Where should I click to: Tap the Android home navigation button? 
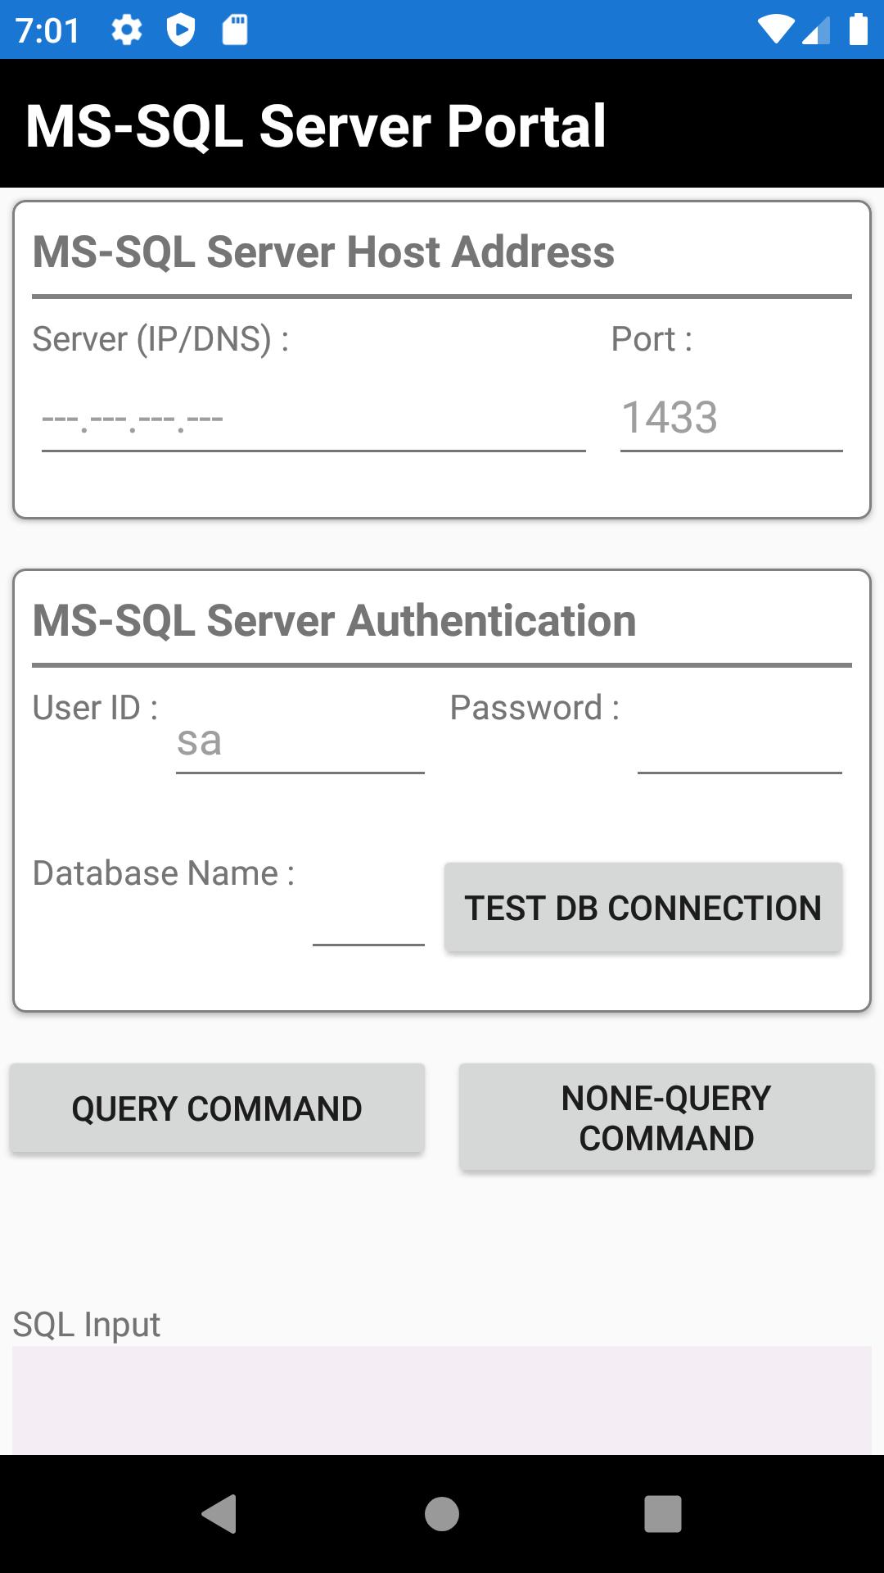442,1513
